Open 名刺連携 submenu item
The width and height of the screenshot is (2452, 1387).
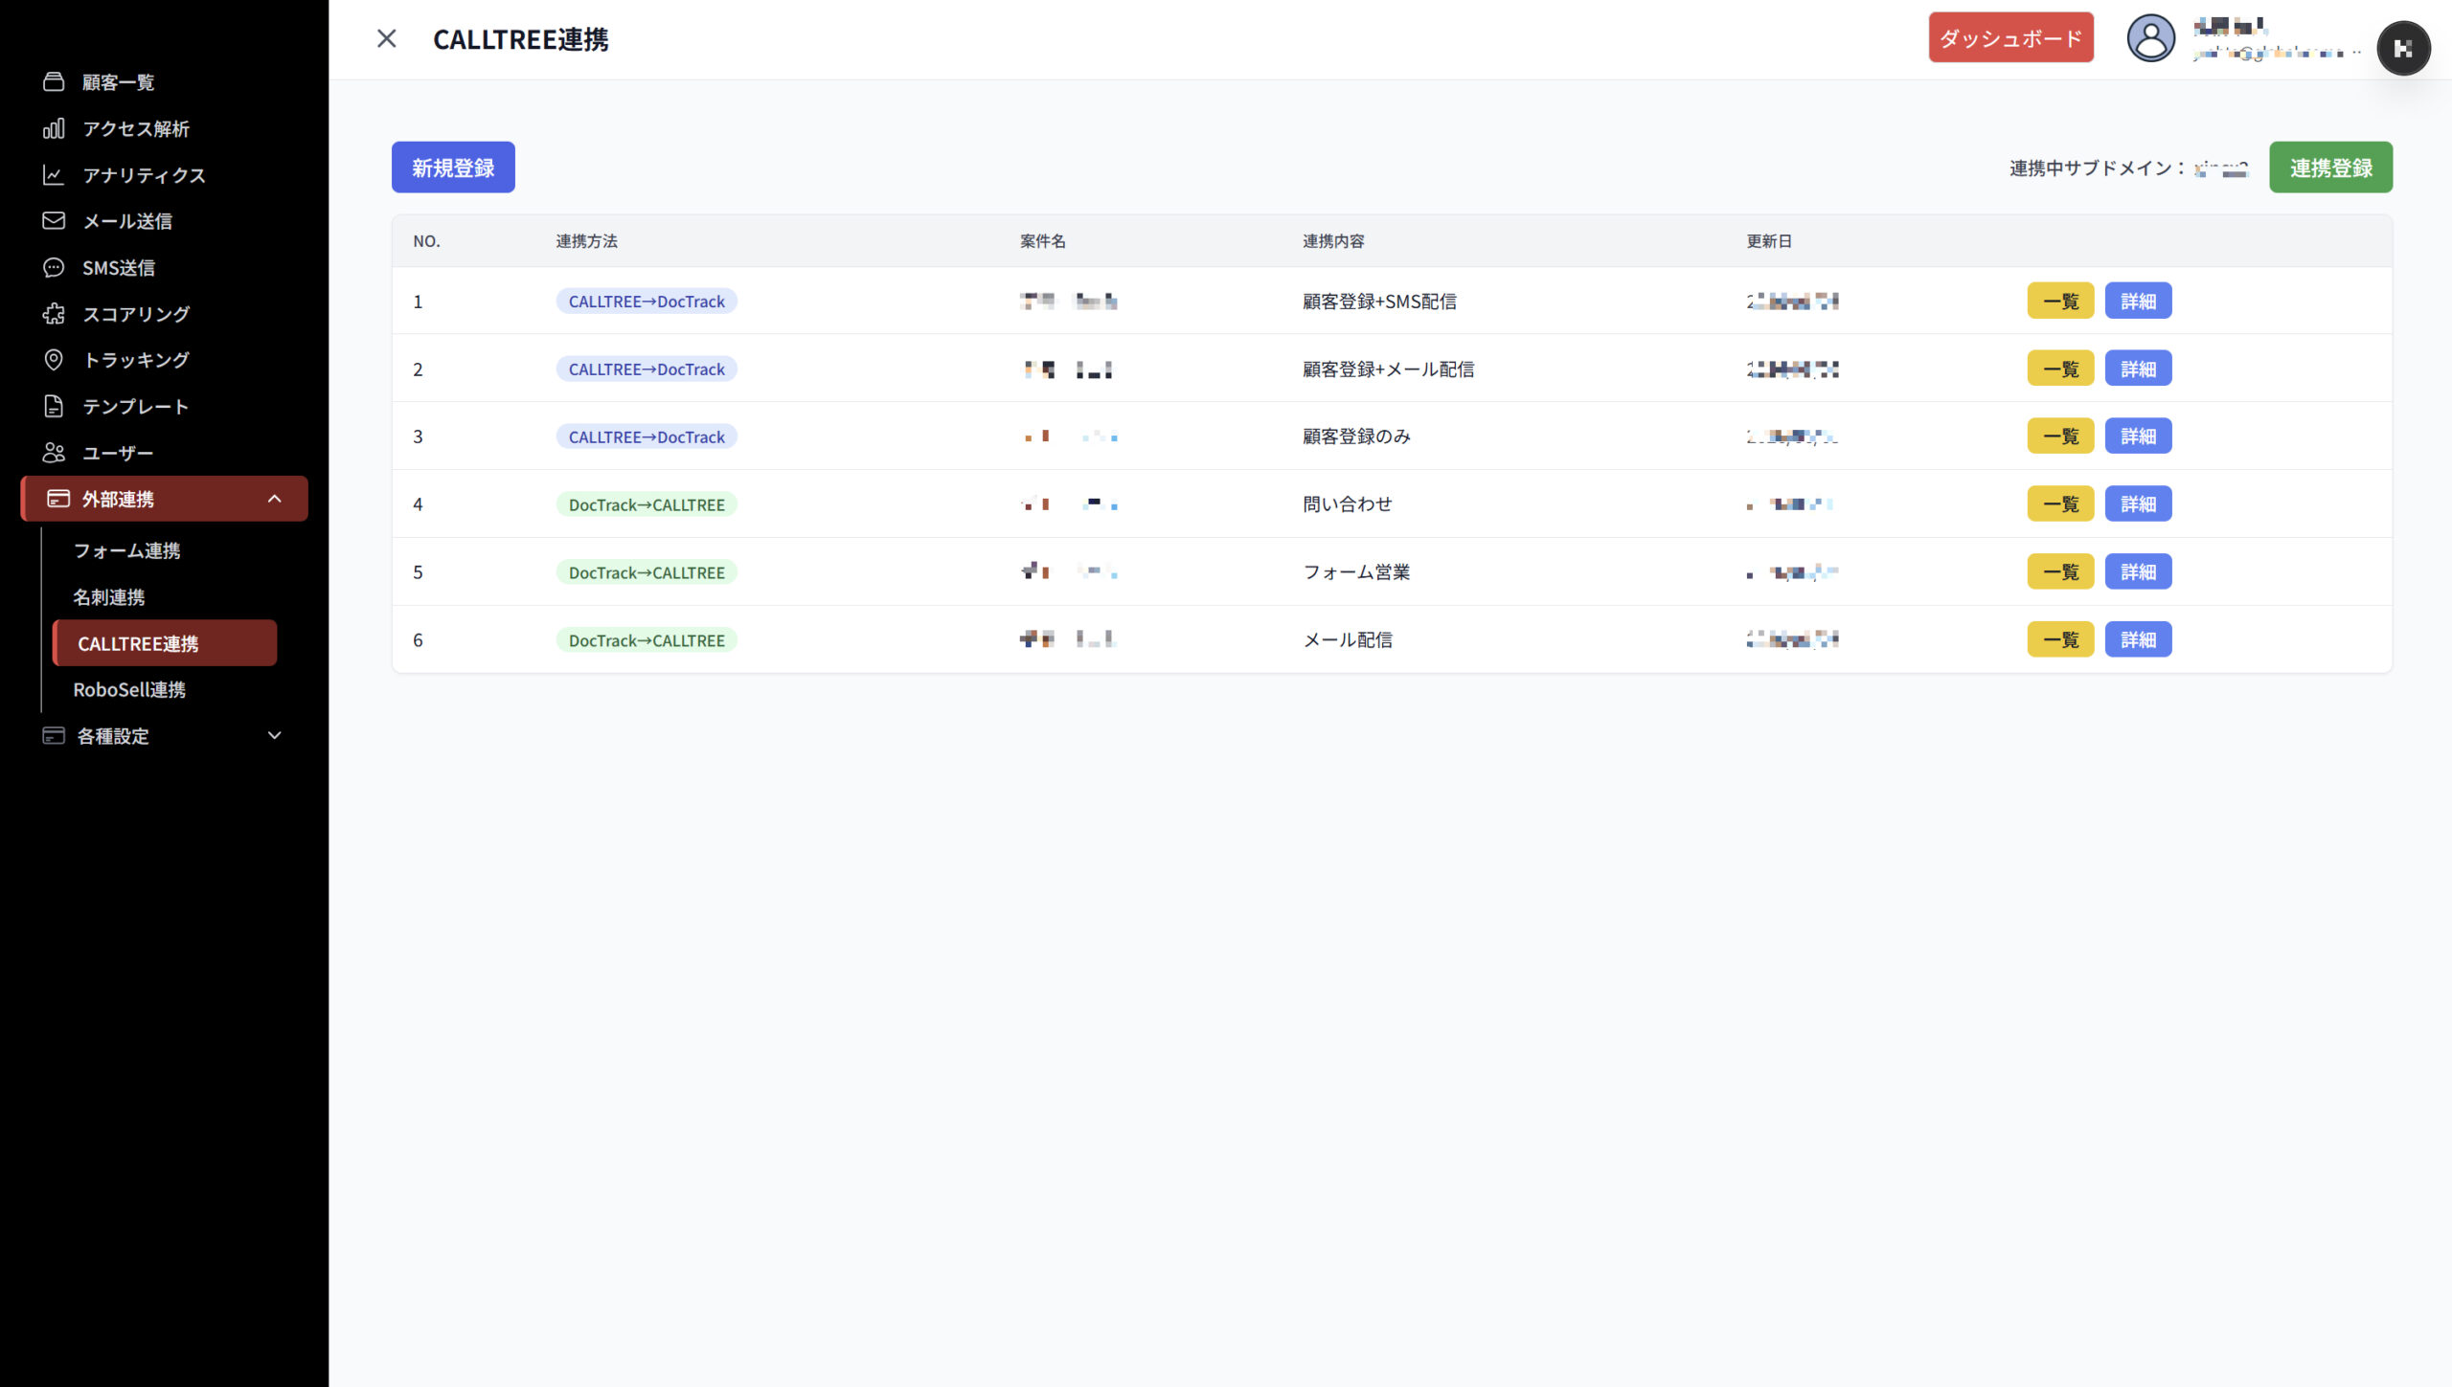[x=109, y=597]
